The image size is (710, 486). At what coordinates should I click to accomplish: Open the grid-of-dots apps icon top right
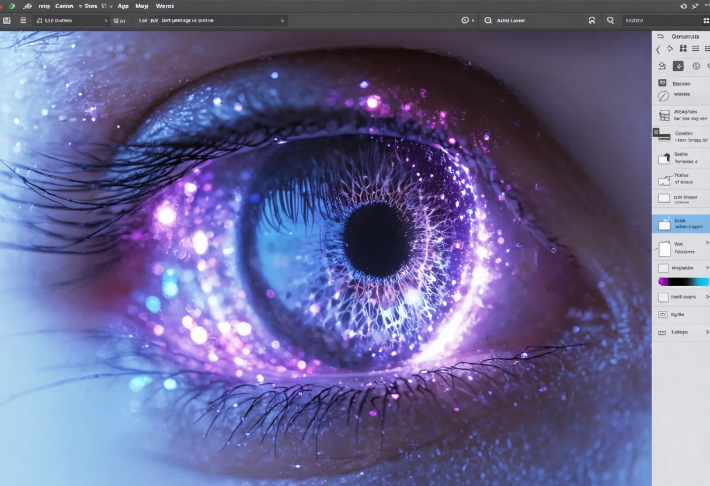(706, 6)
